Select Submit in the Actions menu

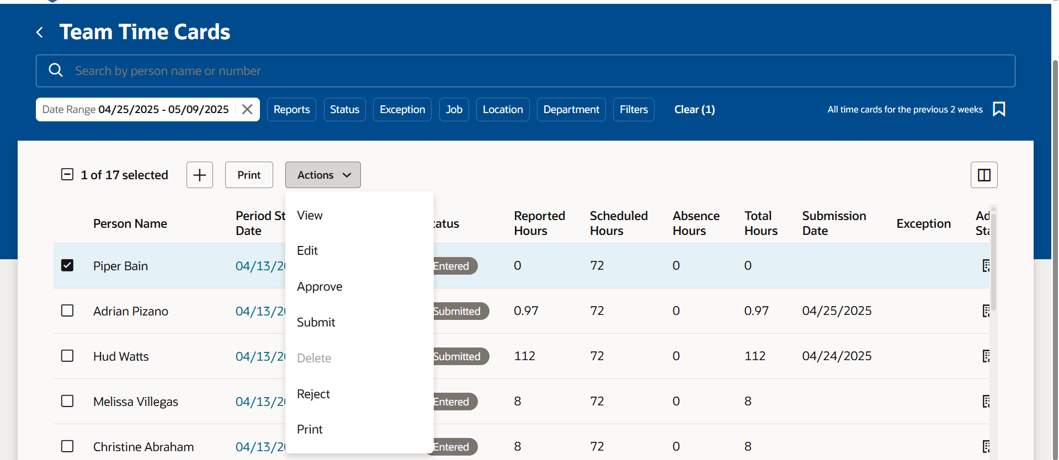pyautogui.click(x=359, y=322)
